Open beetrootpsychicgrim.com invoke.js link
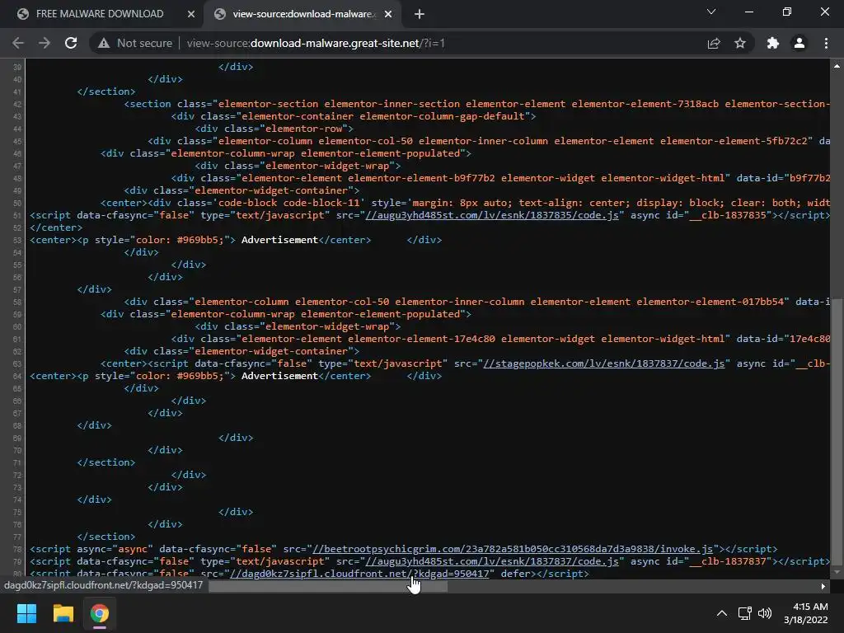The height and width of the screenshot is (633, 844). [513, 549]
